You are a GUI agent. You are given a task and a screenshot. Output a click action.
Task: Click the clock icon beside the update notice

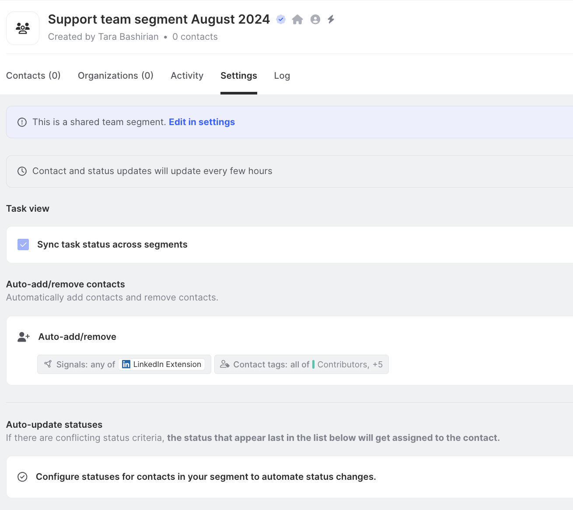(22, 171)
